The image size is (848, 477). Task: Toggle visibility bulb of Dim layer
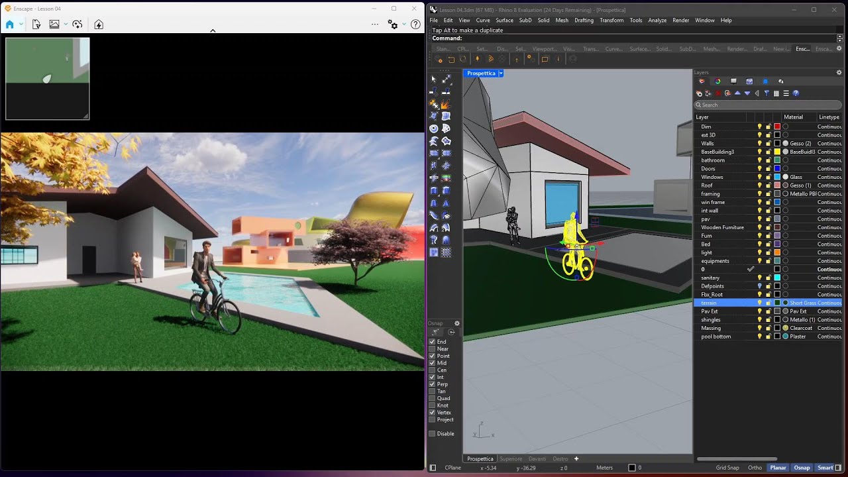pos(760,127)
